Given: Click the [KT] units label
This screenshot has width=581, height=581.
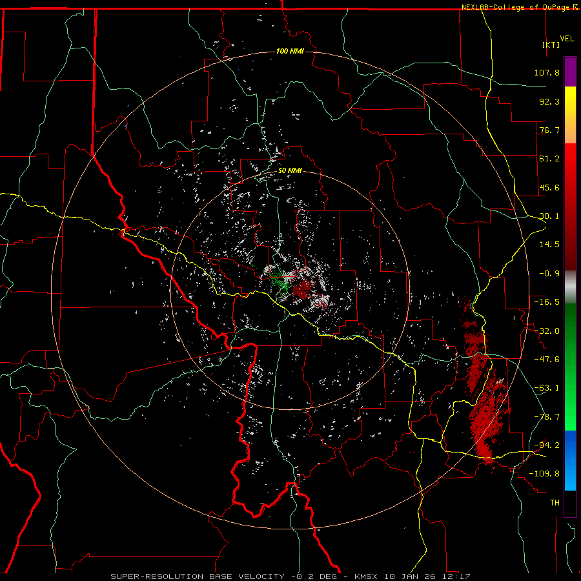Looking at the screenshot, I should click(551, 45).
